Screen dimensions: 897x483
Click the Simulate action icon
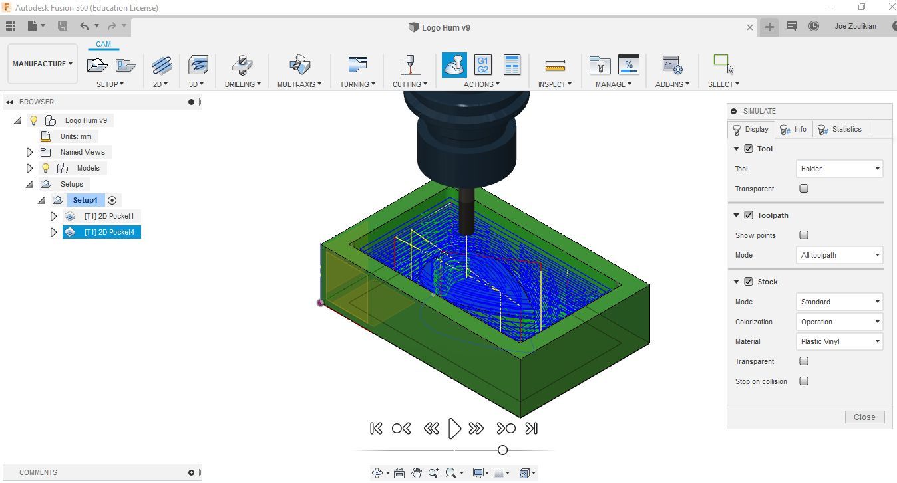(454, 65)
